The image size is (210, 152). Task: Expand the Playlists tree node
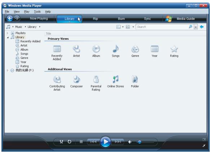(8, 33)
